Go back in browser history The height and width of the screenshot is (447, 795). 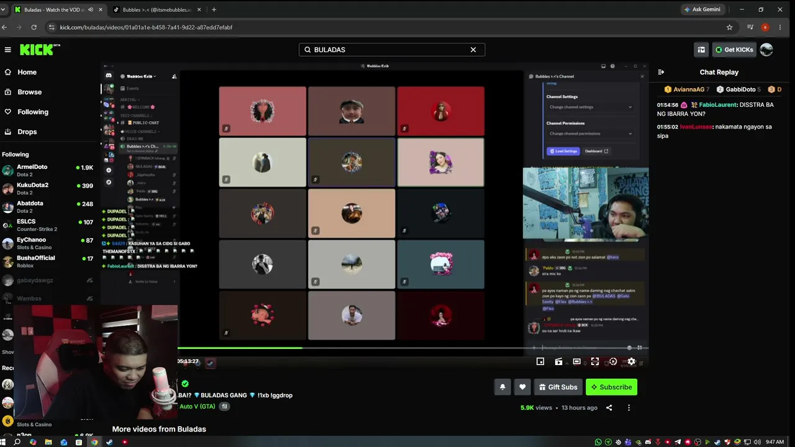[4, 27]
